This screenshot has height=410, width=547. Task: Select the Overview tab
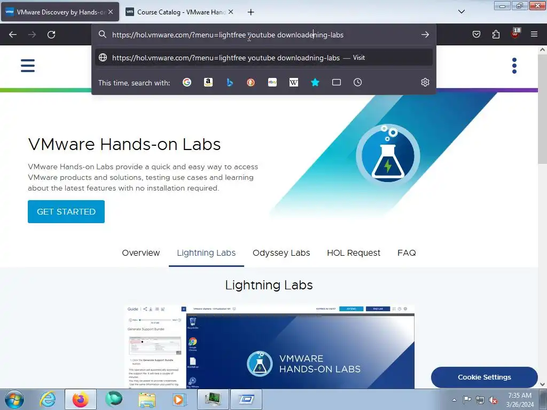point(141,253)
